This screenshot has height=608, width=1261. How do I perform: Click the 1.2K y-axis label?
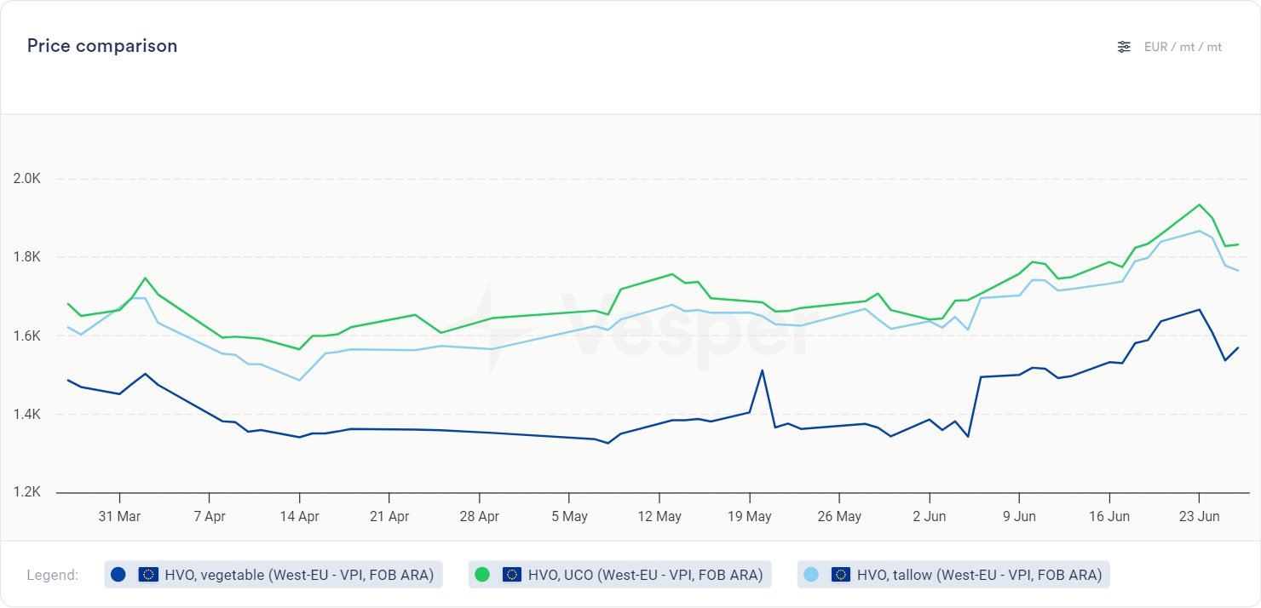(x=27, y=493)
